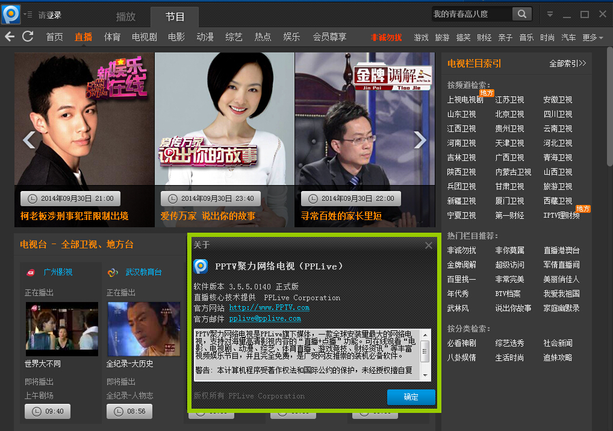Close the 关于 dialog with the X
The image size is (613, 431).
[x=429, y=245]
